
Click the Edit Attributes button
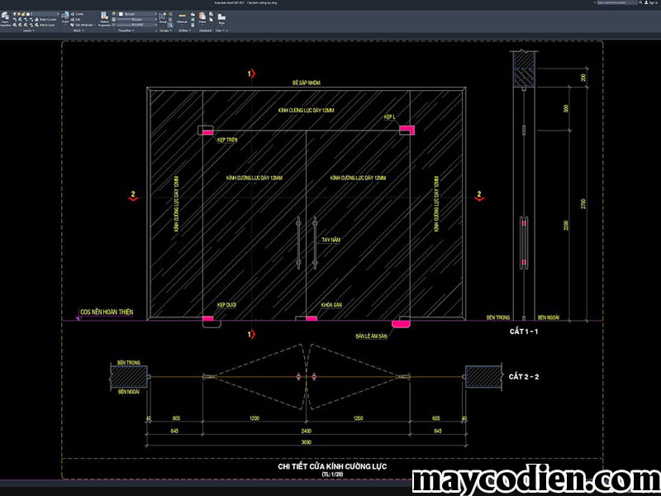click(83, 25)
